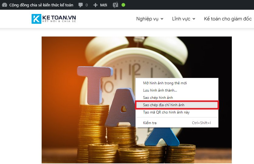The width and height of the screenshot is (254, 164).
Task: Expand the Nghiệp vụ chevron arrow
Action: (x=162, y=19)
